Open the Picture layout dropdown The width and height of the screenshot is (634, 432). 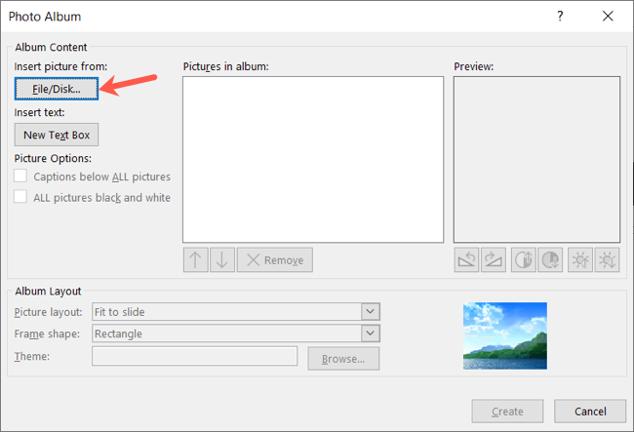[371, 312]
